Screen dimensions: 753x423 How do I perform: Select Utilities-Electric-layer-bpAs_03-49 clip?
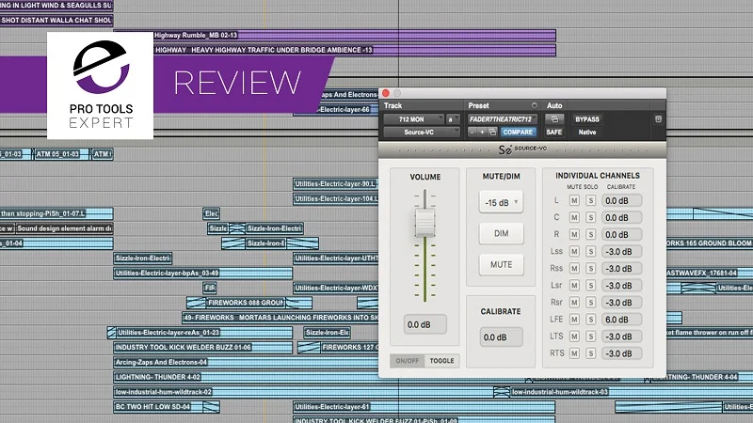tap(202, 273)
